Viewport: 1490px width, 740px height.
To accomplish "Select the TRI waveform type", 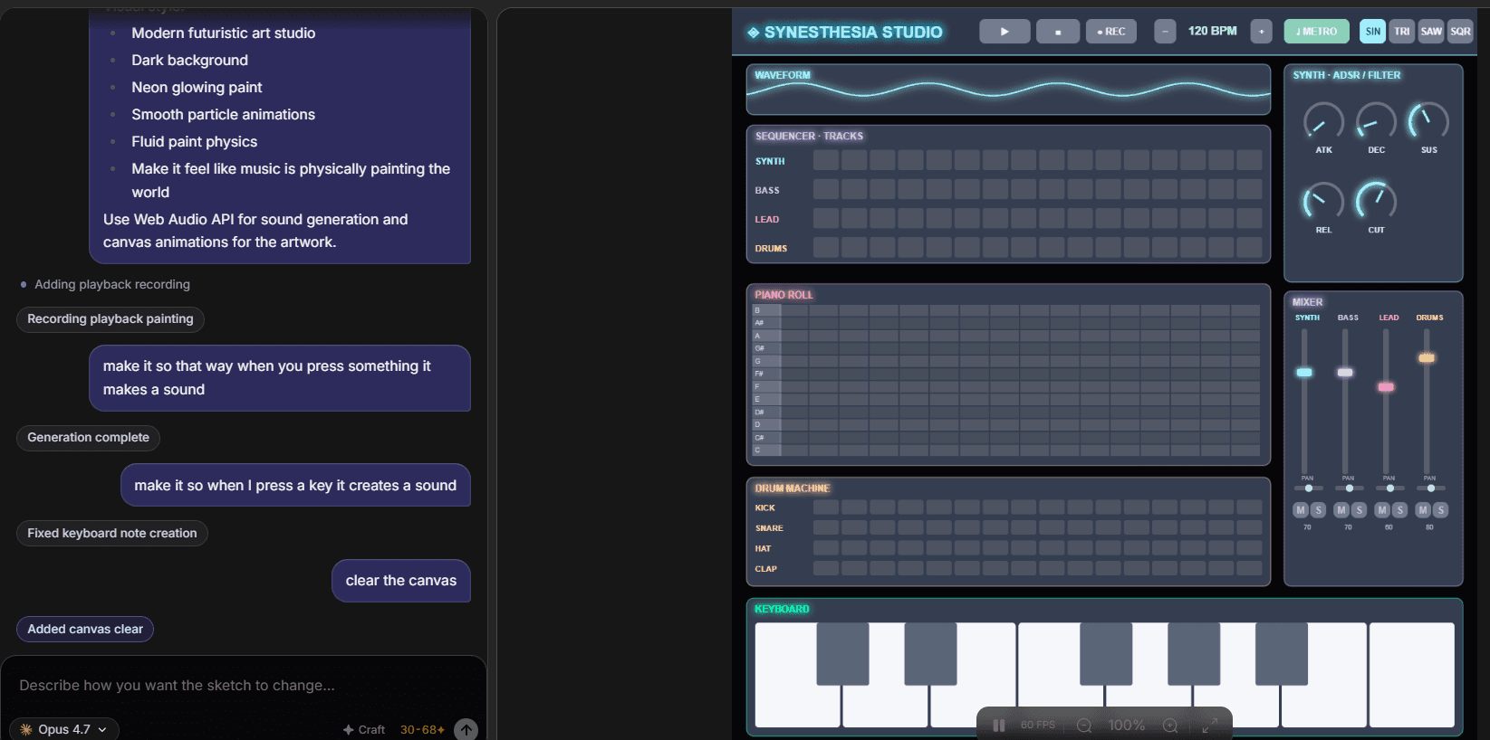I will click(1402, 32).
